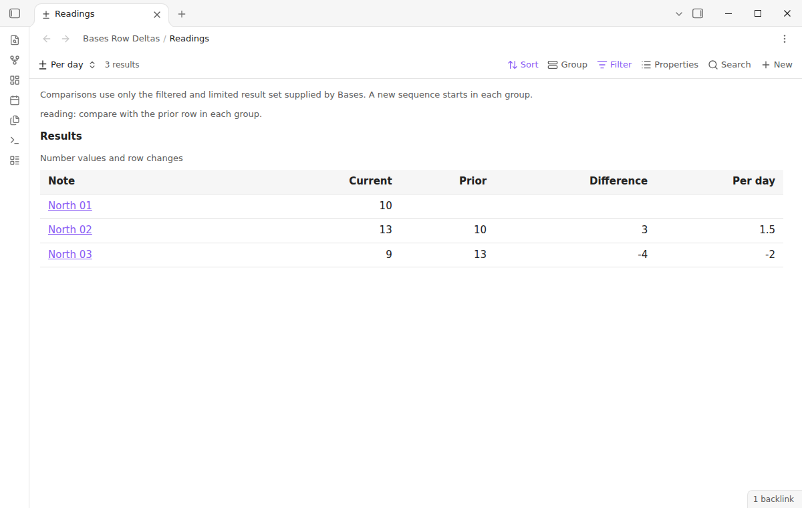Click the 1 backlink status indicator

(x=773, y=499)
